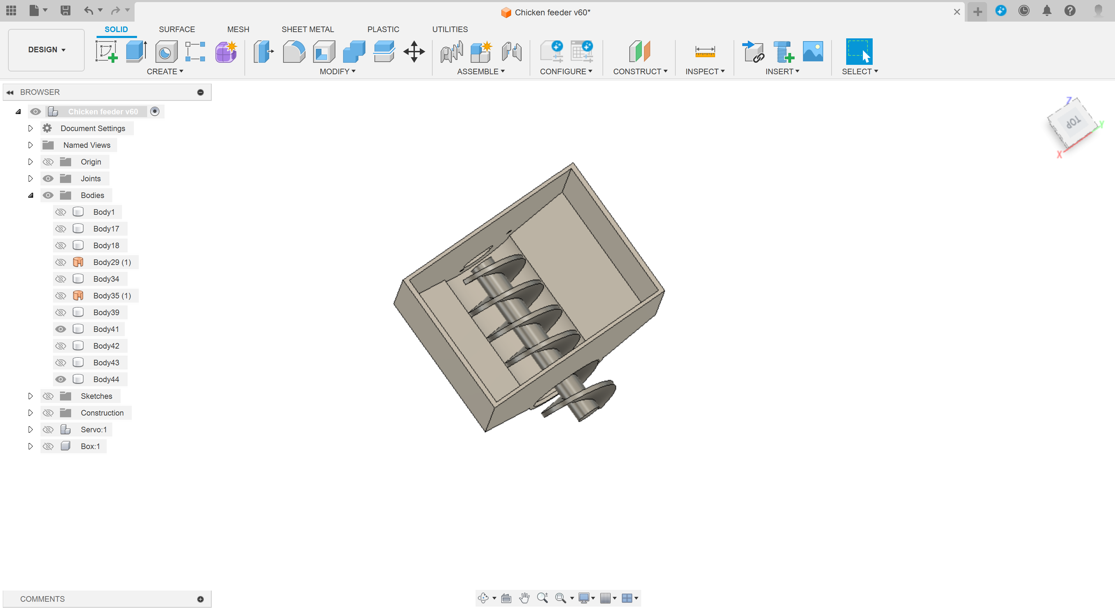Select the Insert Derive tool
1115x608 pixels.
(x=753, y=52)
